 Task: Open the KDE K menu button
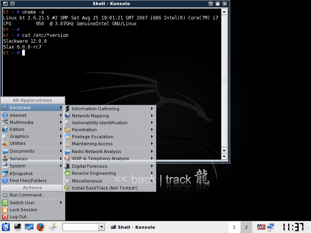pos(6,227)
